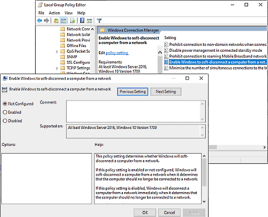
Task: Click the policy setting icon beside the dialog heading
Action: (4, 89)
